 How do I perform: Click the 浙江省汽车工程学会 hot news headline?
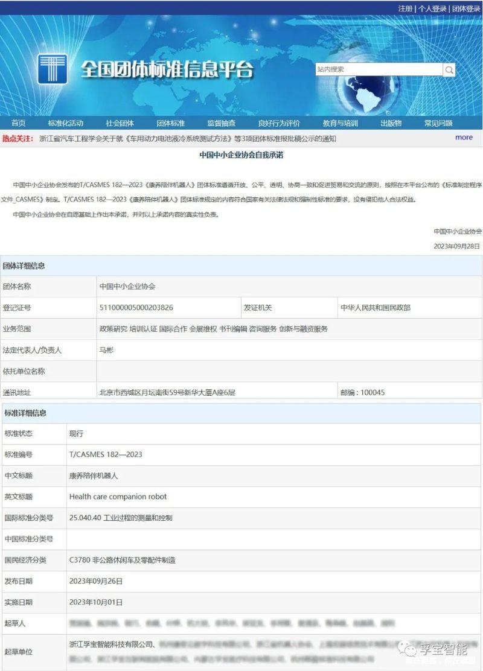pos(188,139)
